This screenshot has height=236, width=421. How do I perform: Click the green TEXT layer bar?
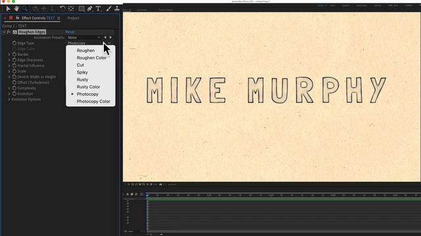[284, 199]
